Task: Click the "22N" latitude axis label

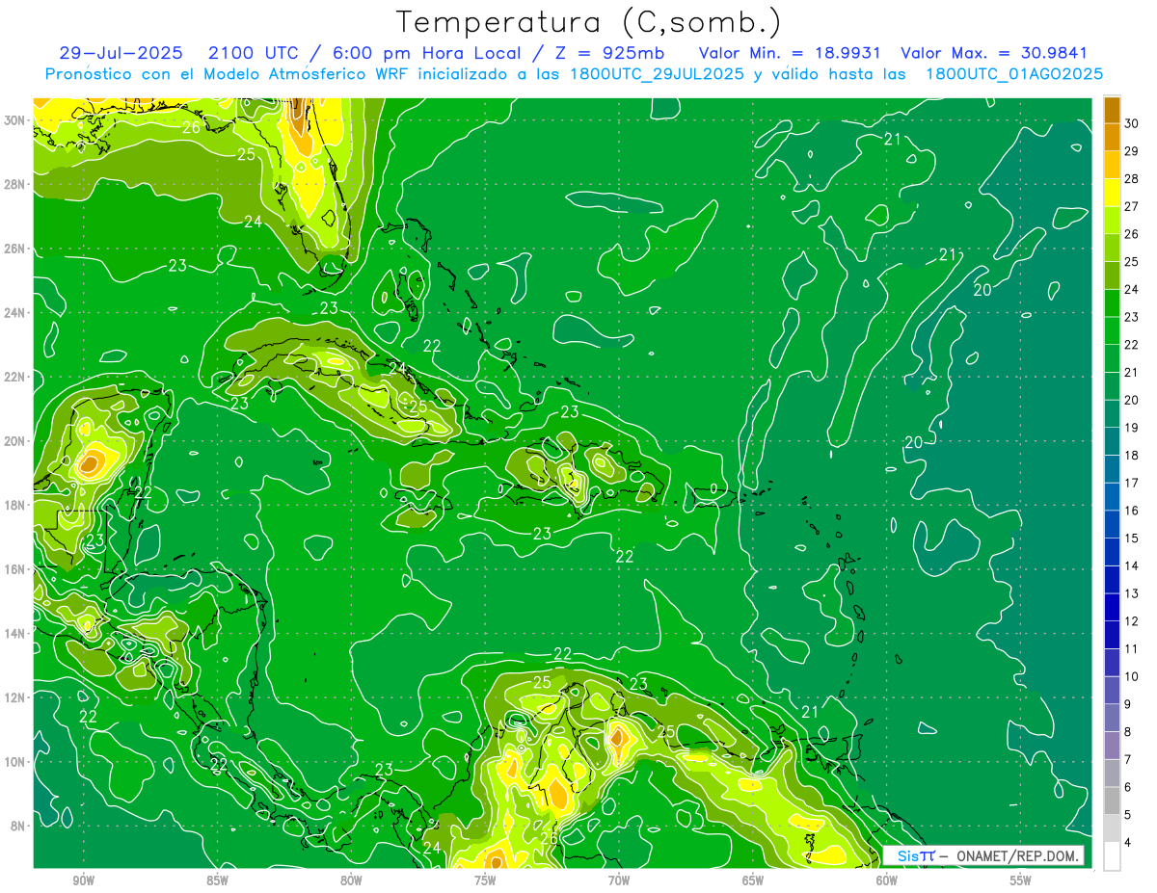Action: tap(15, 377)
